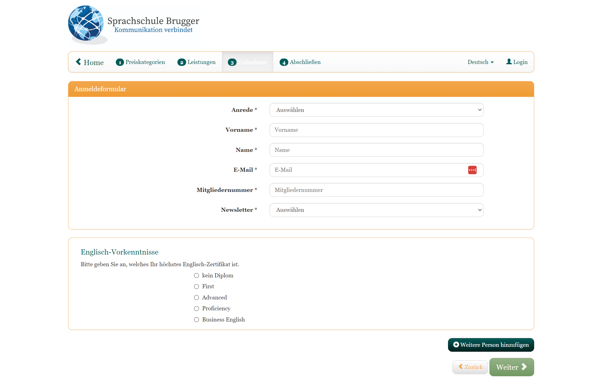Click the step 1 number badge

pyautogui.click(x=120, y=62)
